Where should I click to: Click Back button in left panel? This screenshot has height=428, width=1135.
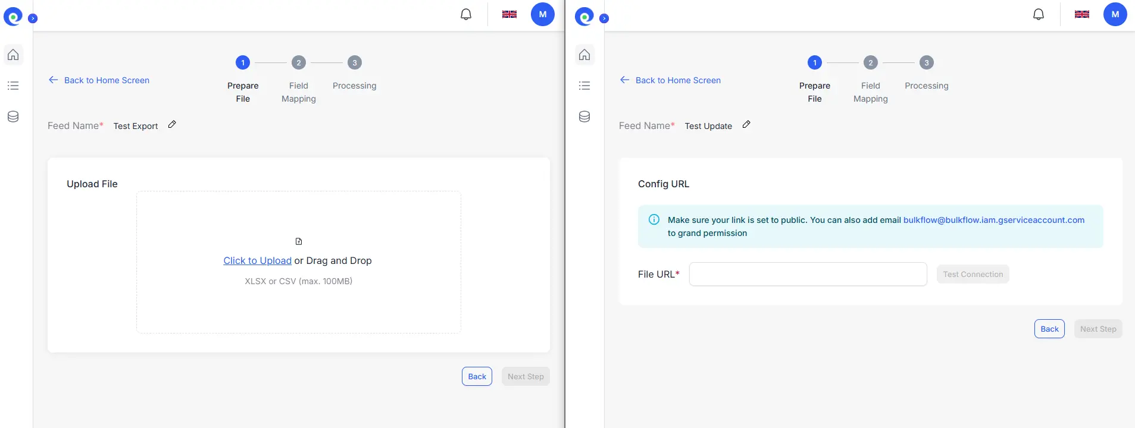pos(477,376)
